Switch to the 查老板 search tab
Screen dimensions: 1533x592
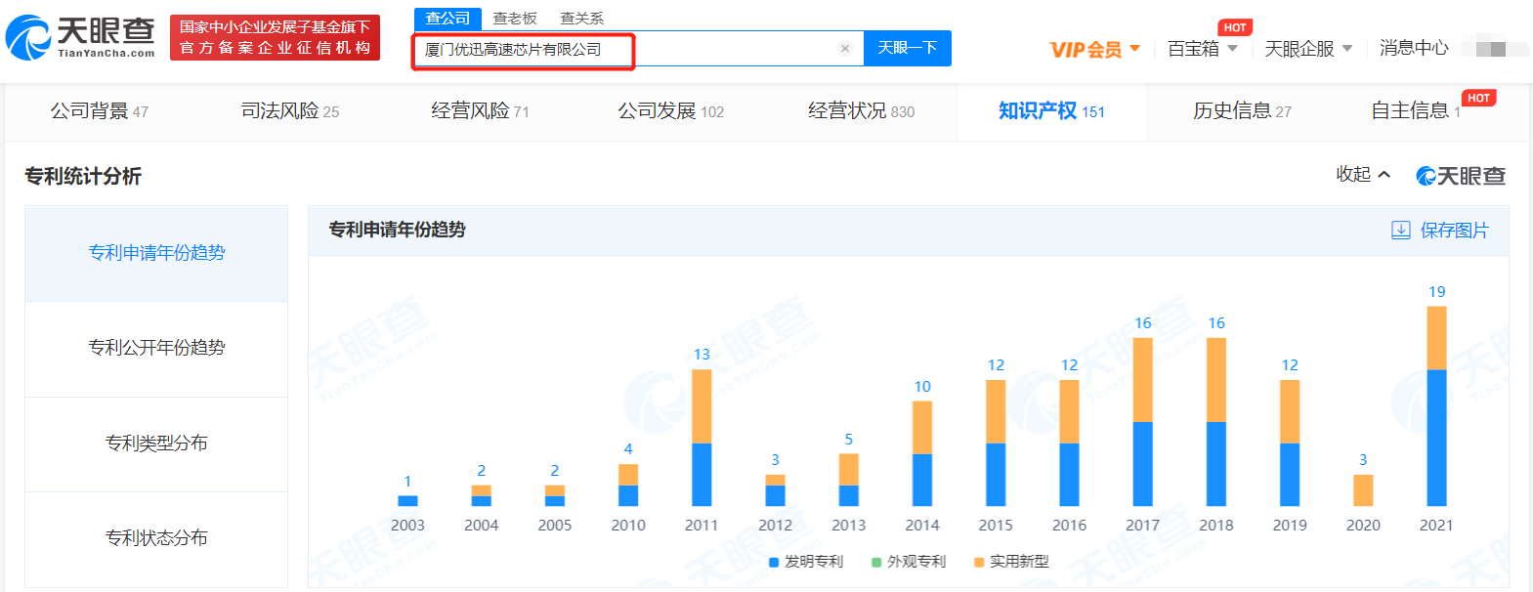(515, 19)
